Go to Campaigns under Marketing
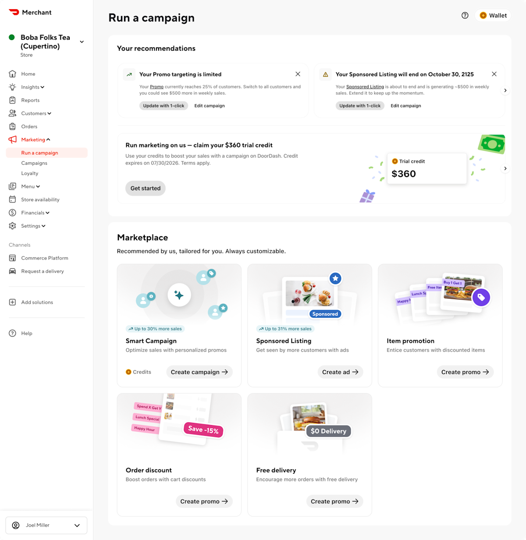Screen dimensions: 526x540 (34, 163)
